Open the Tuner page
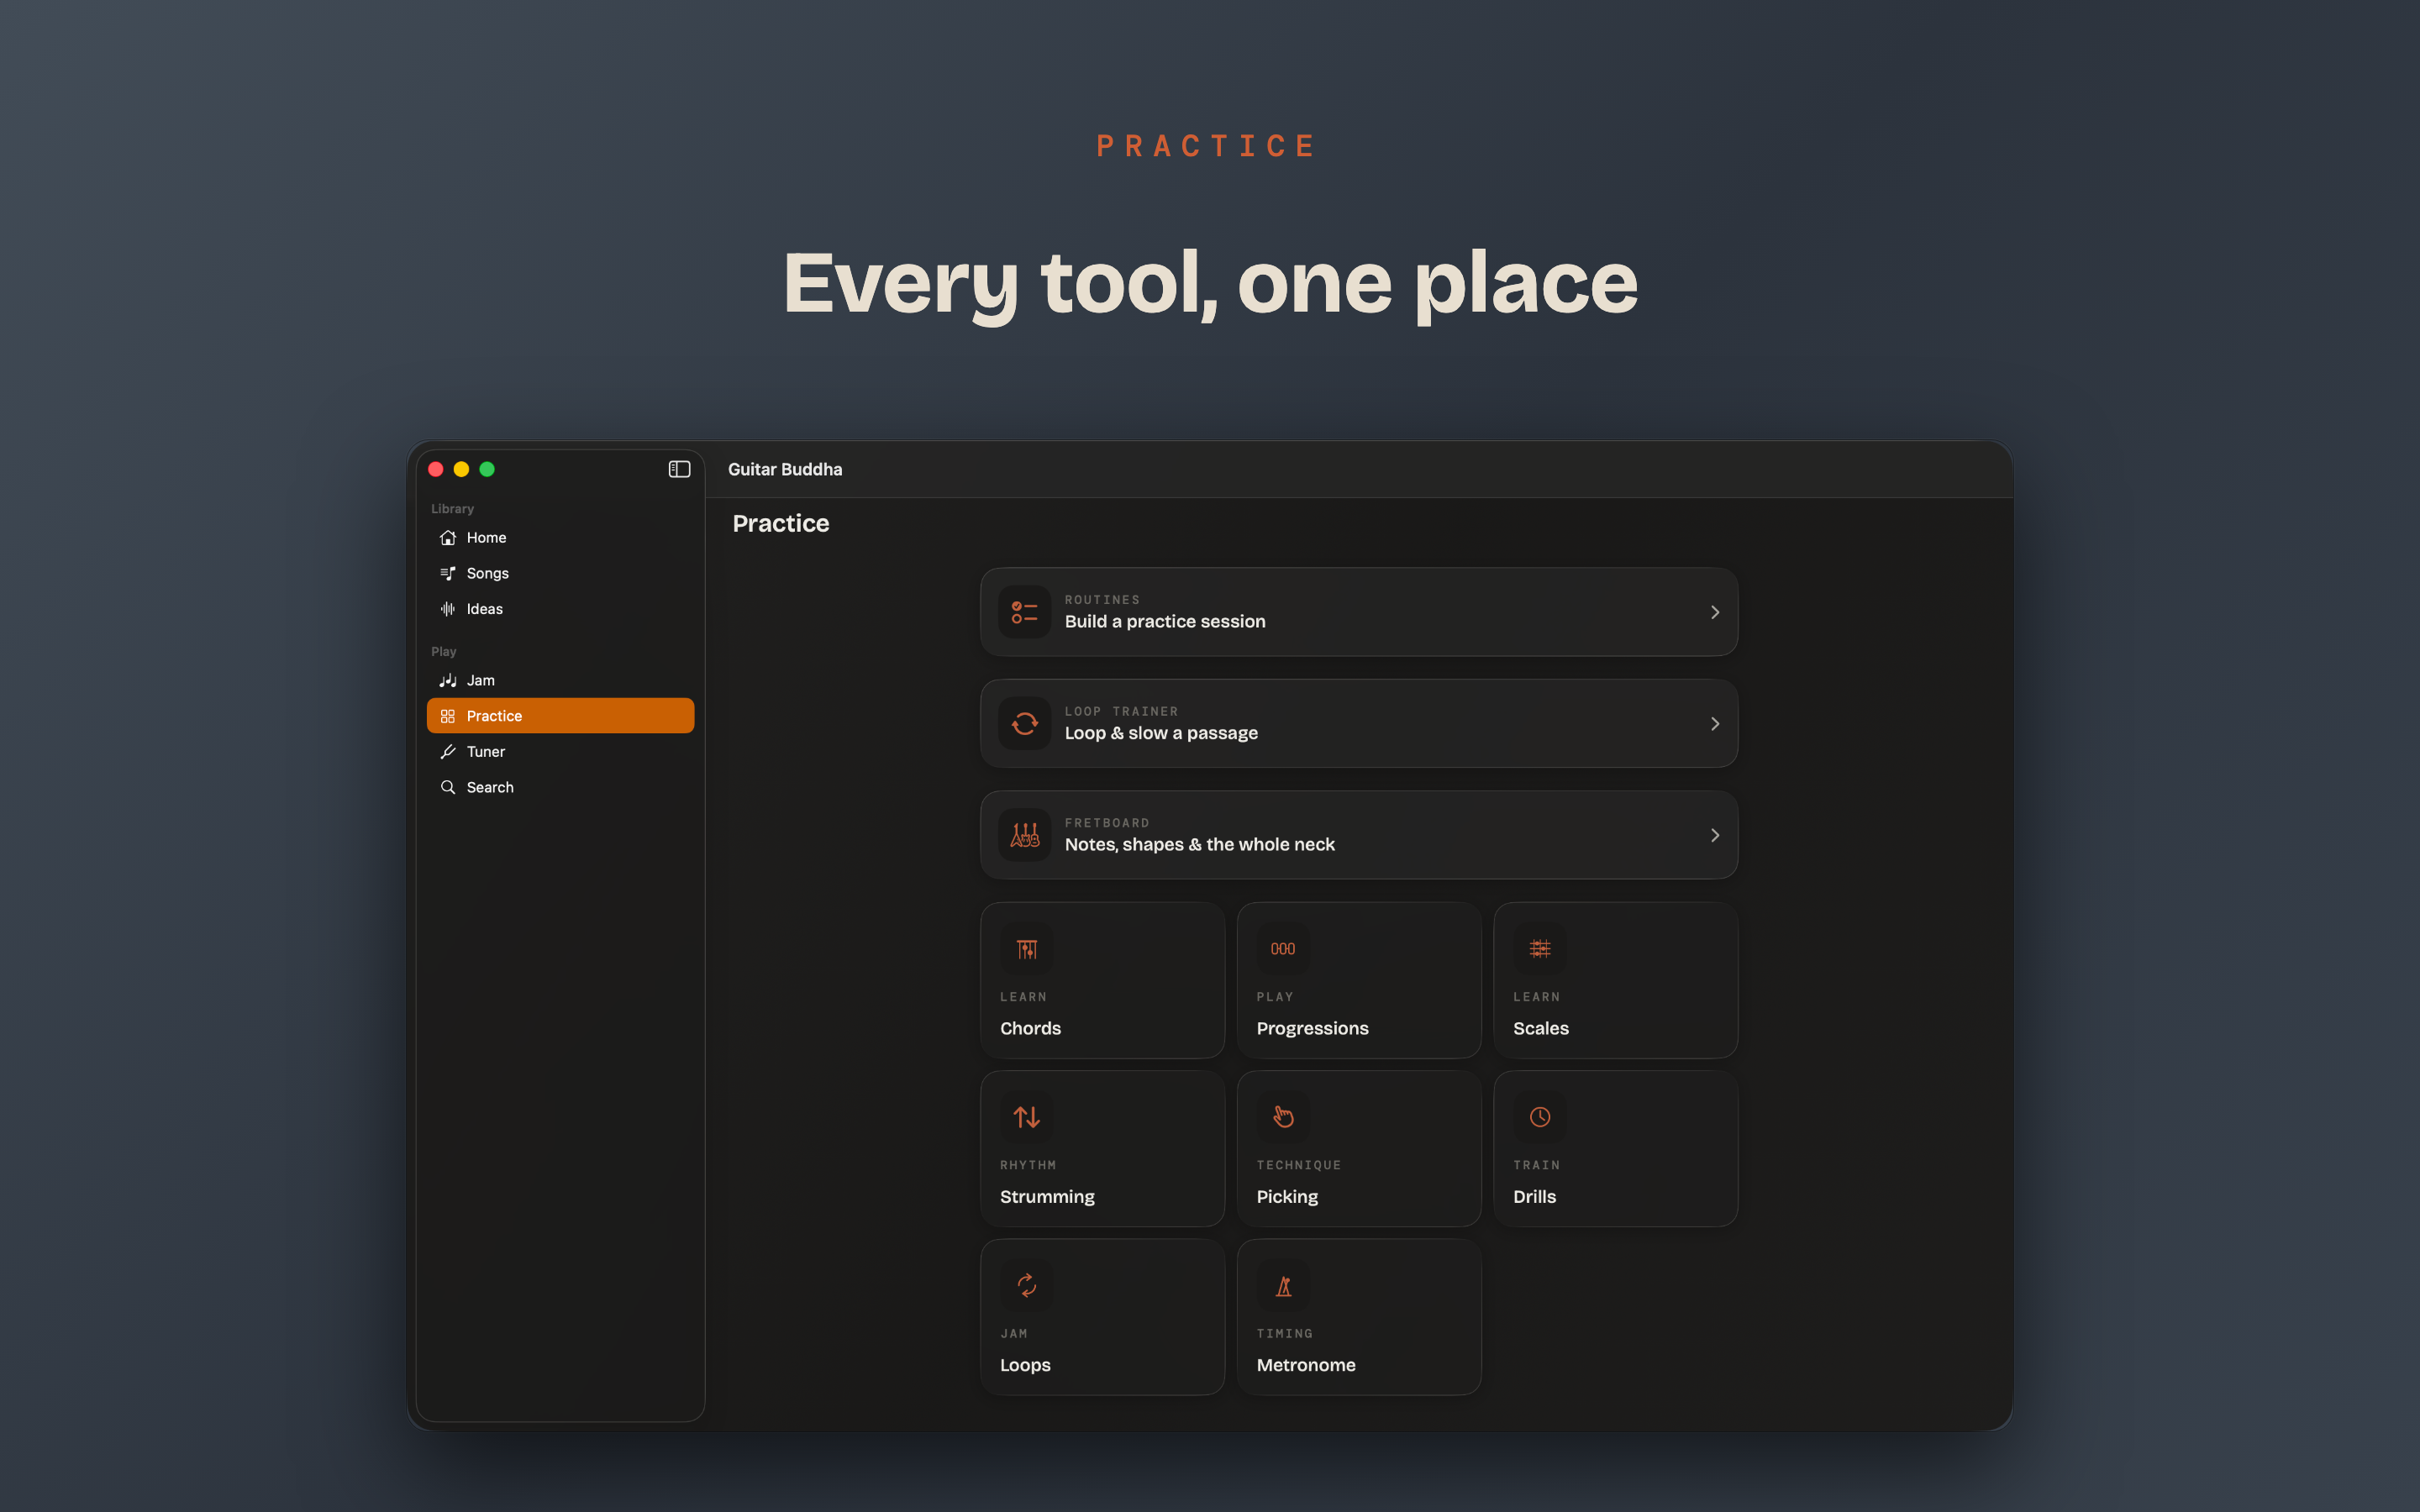The width and height of the screenshot is (2420, 1512). 560,752
